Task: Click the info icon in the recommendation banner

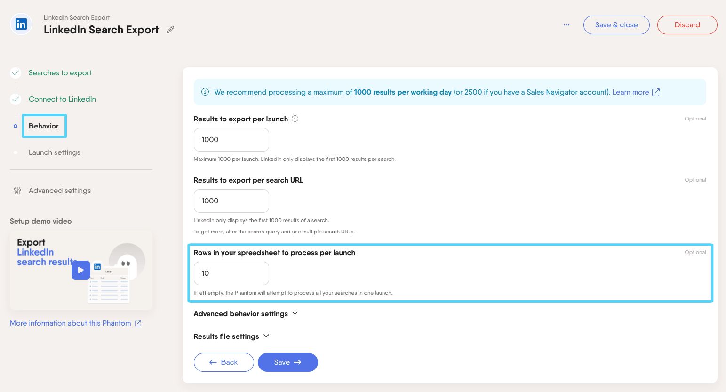Action: 205,92
